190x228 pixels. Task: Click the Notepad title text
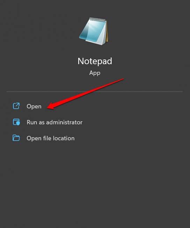pyautogui.click(x=95, y=61)
